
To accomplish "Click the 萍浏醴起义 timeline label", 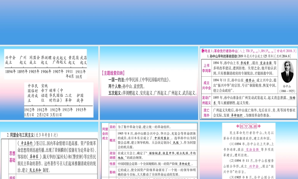I will point(46,60).
